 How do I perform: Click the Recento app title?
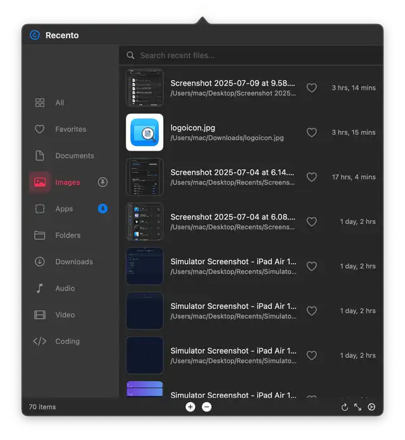tap(62, 35)
